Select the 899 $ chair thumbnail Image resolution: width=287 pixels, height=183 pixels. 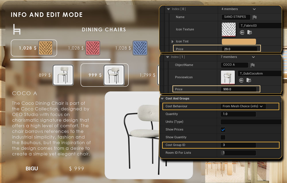63,75
